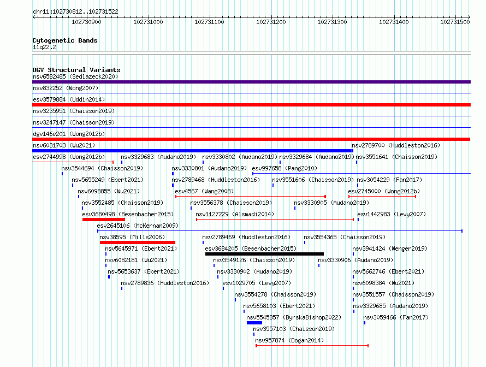Click nsv3549126 (Chaisson2019) label
This screenshot has height=367, width=486.
254,260
